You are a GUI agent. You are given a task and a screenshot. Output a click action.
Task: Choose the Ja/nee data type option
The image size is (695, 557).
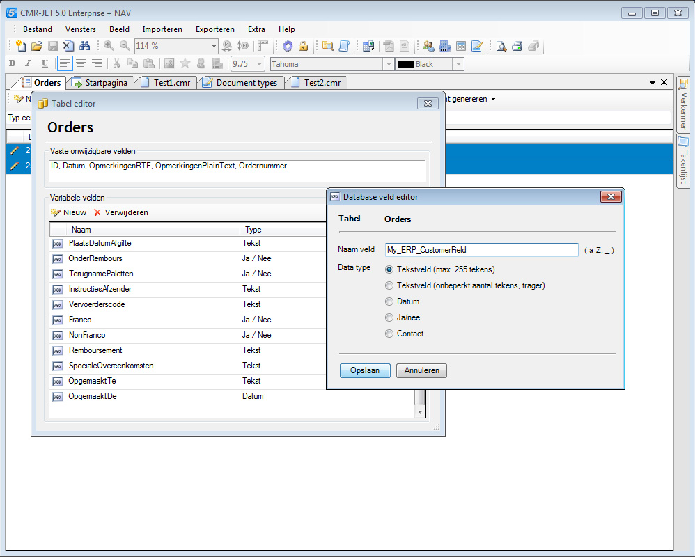[x=389, y=317]
